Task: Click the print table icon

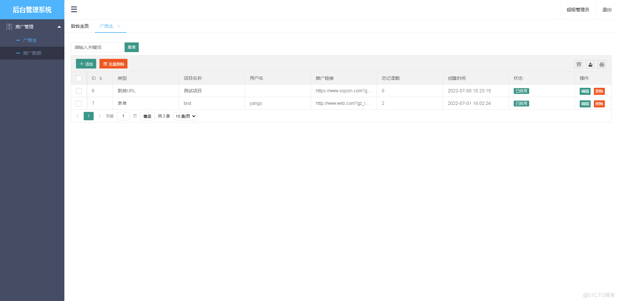Action: coord(602,64)
